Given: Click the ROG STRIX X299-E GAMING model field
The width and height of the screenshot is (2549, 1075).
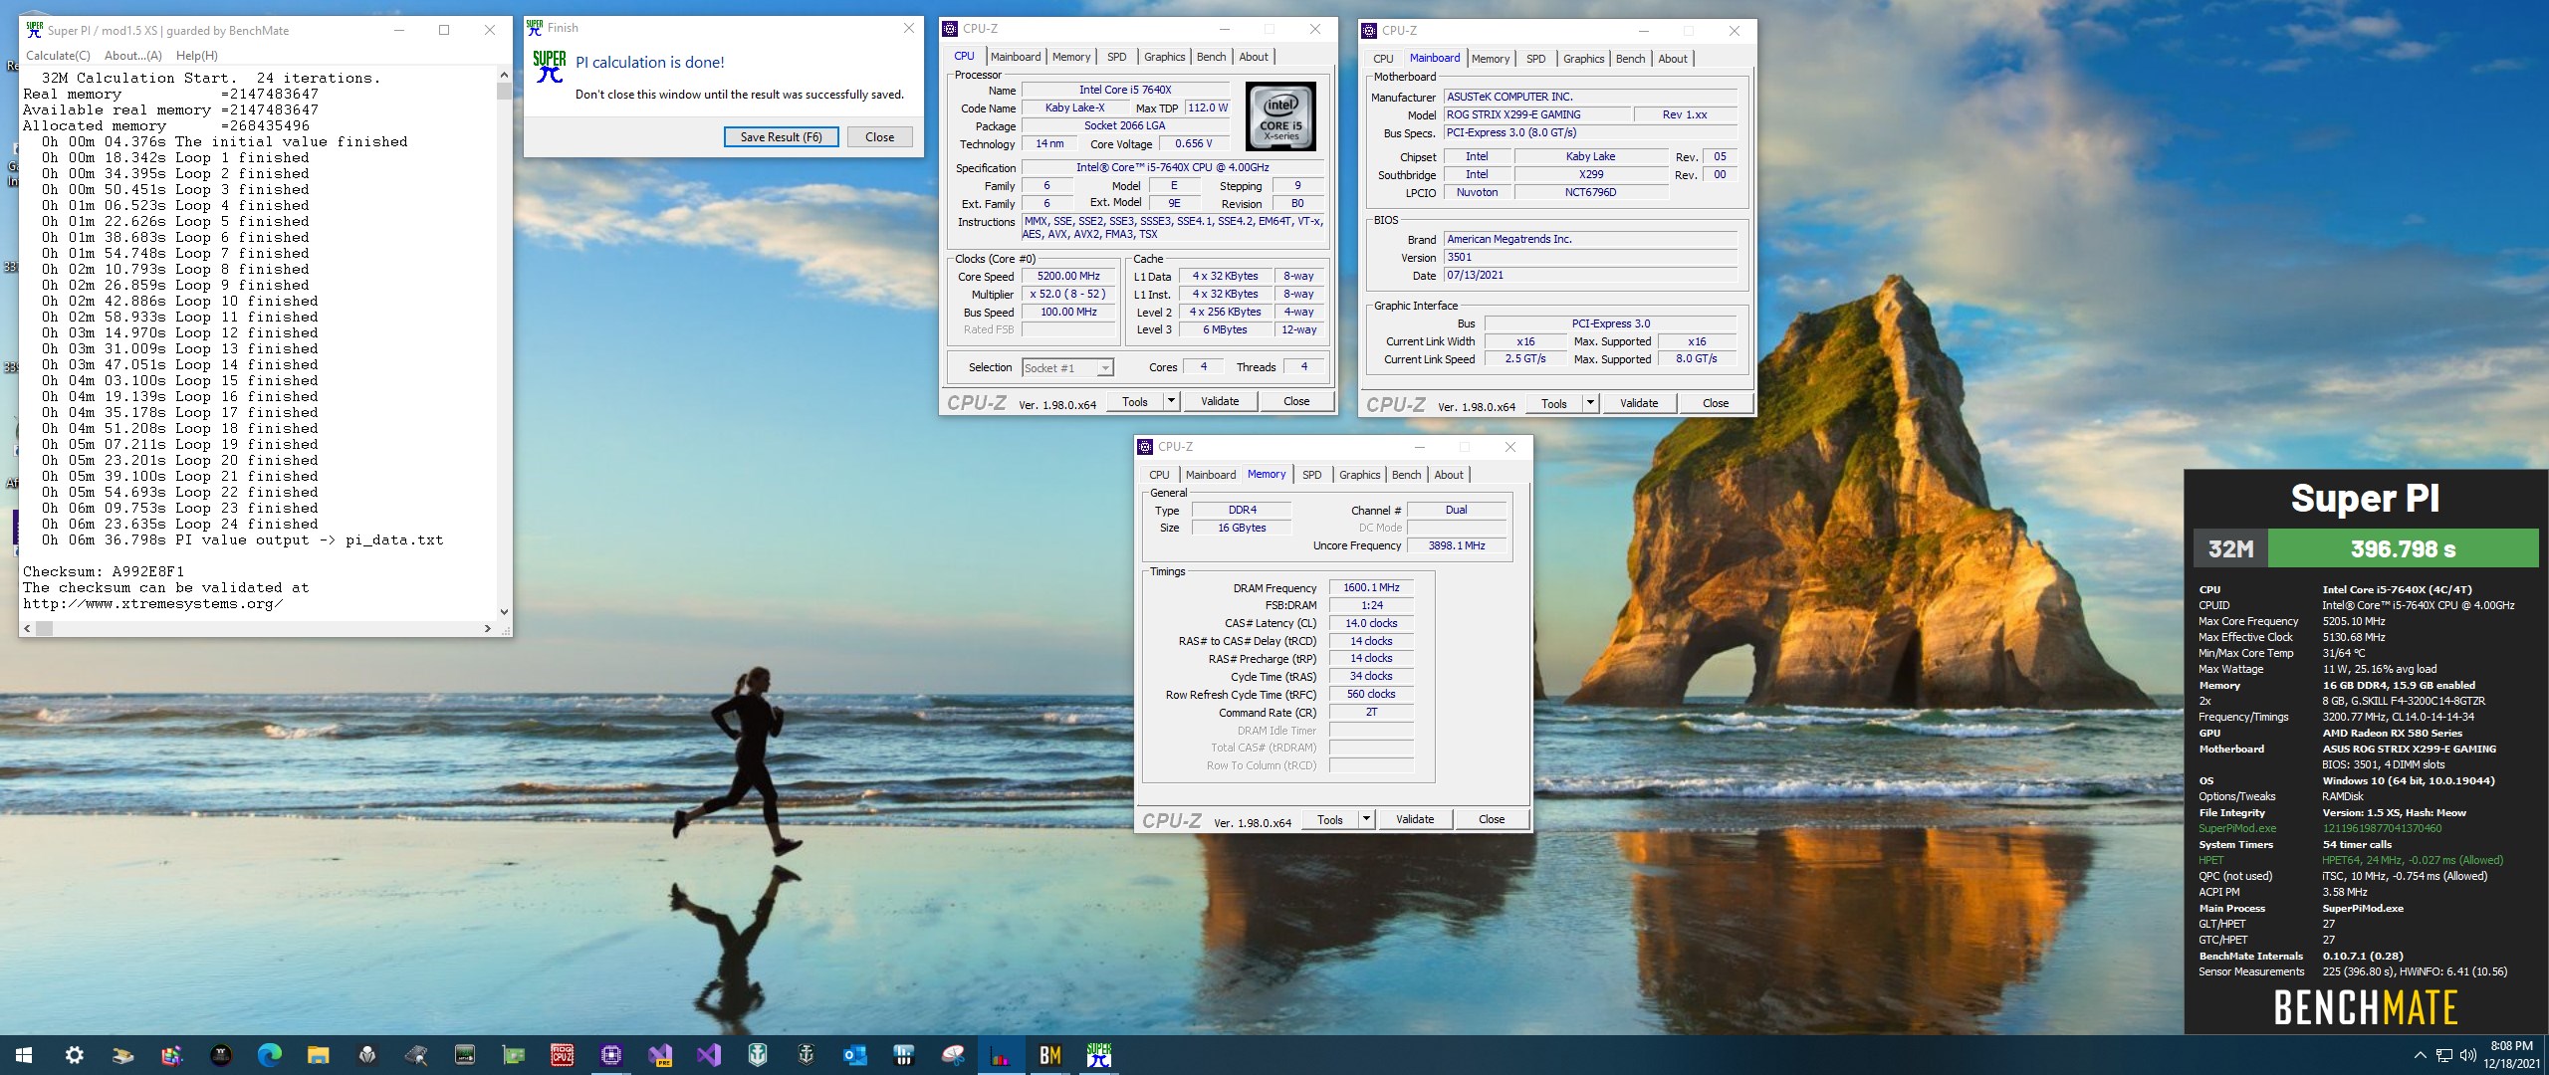Looking at the screenshot, I should coord(1537,114).
